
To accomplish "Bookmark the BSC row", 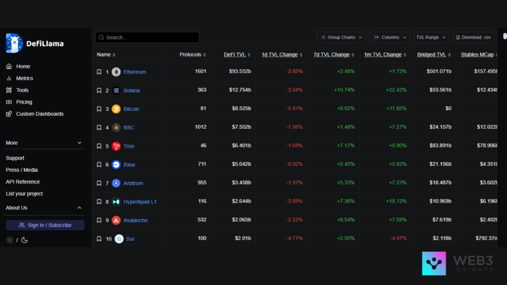I will click(x=99, y=127).
